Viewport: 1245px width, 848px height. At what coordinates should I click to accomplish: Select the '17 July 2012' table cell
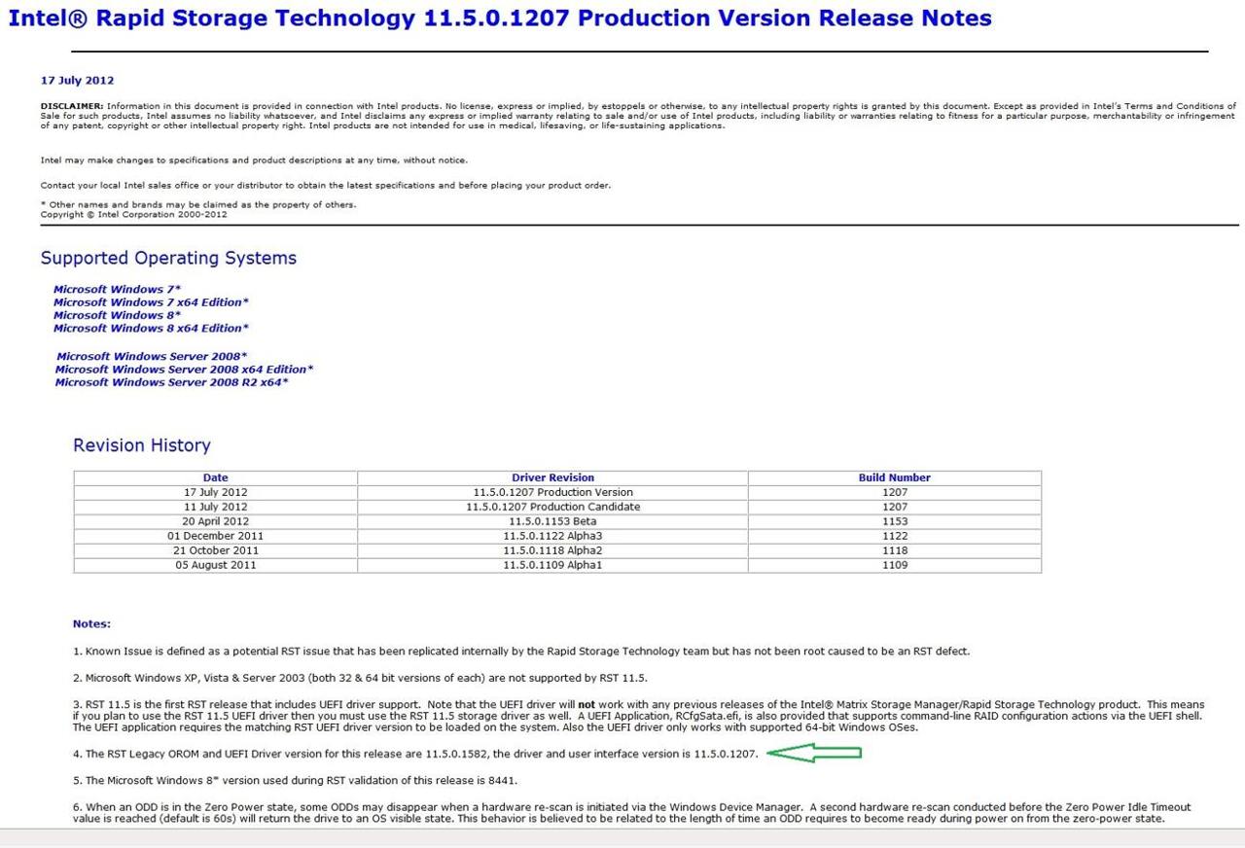(x=216, y=492)
